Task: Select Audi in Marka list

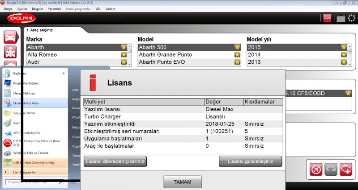Action: (77, 62)
